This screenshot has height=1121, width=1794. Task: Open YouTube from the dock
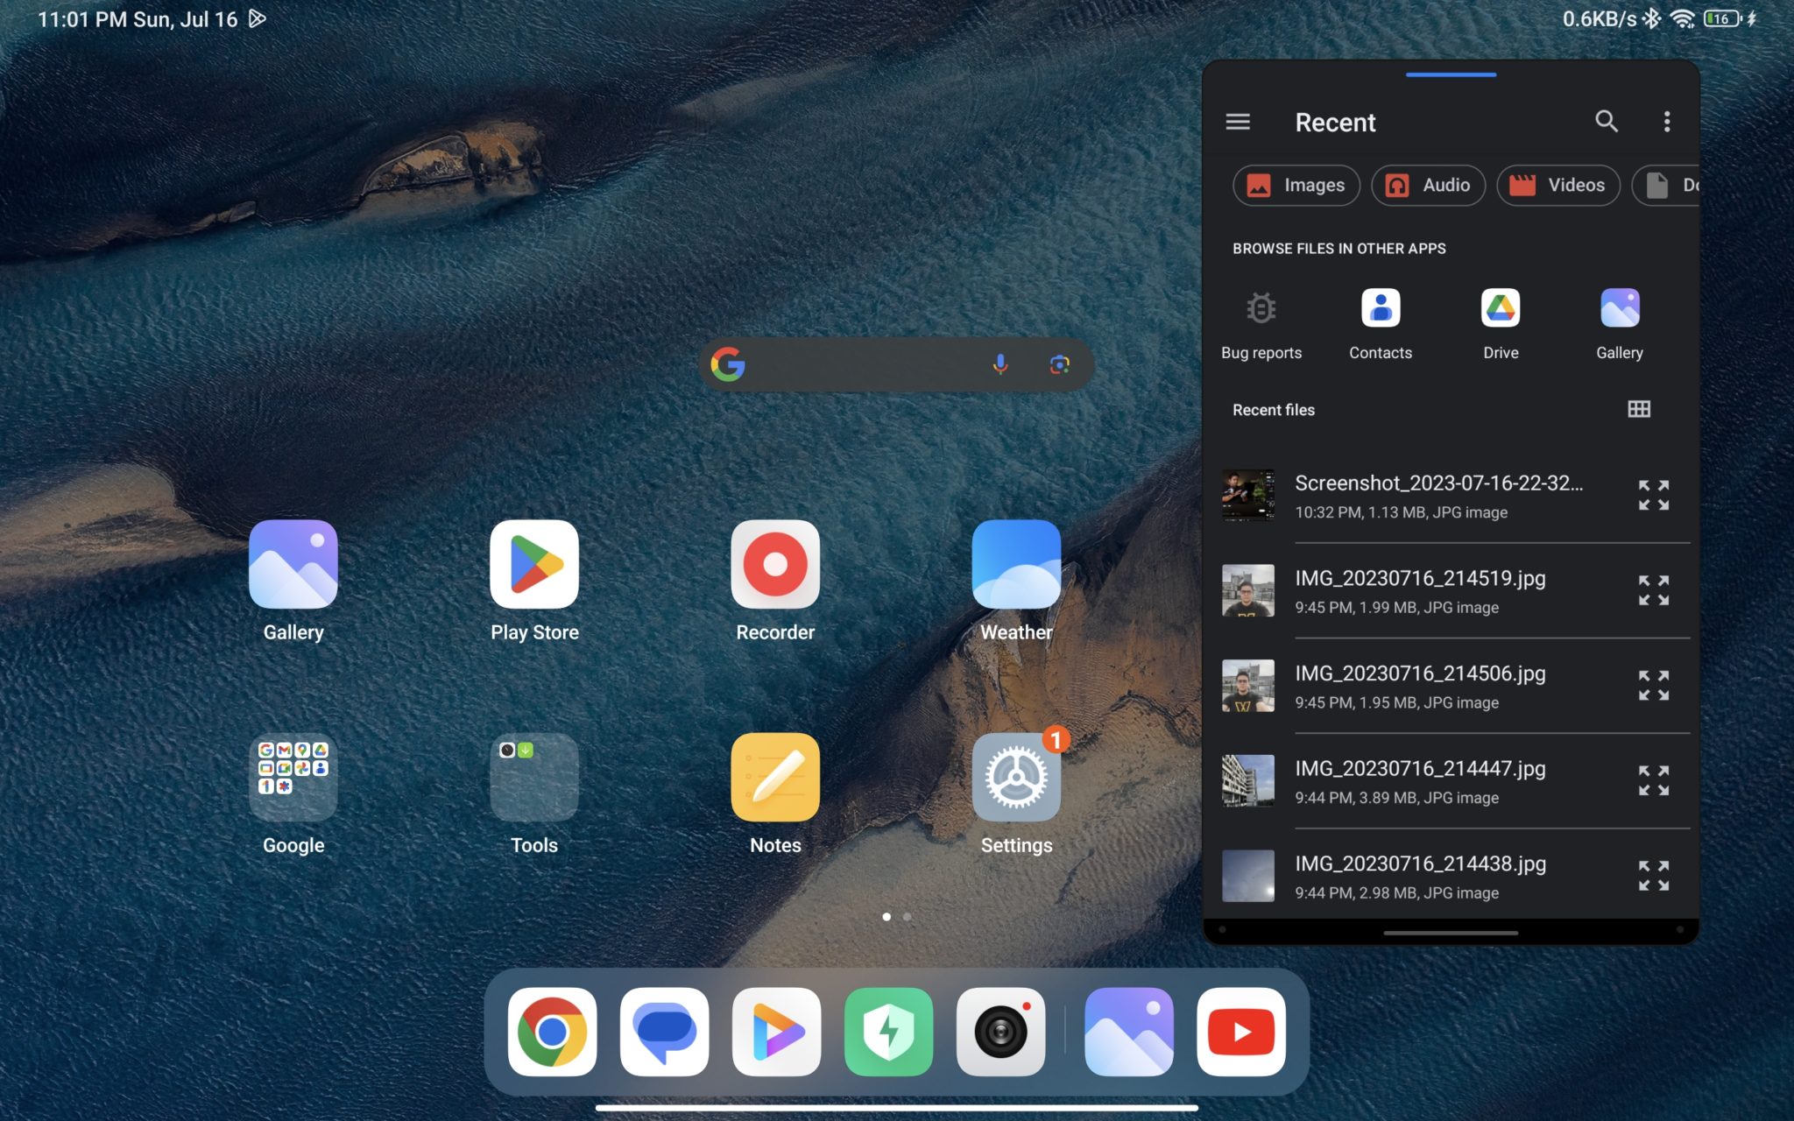pos(1240,1032)
